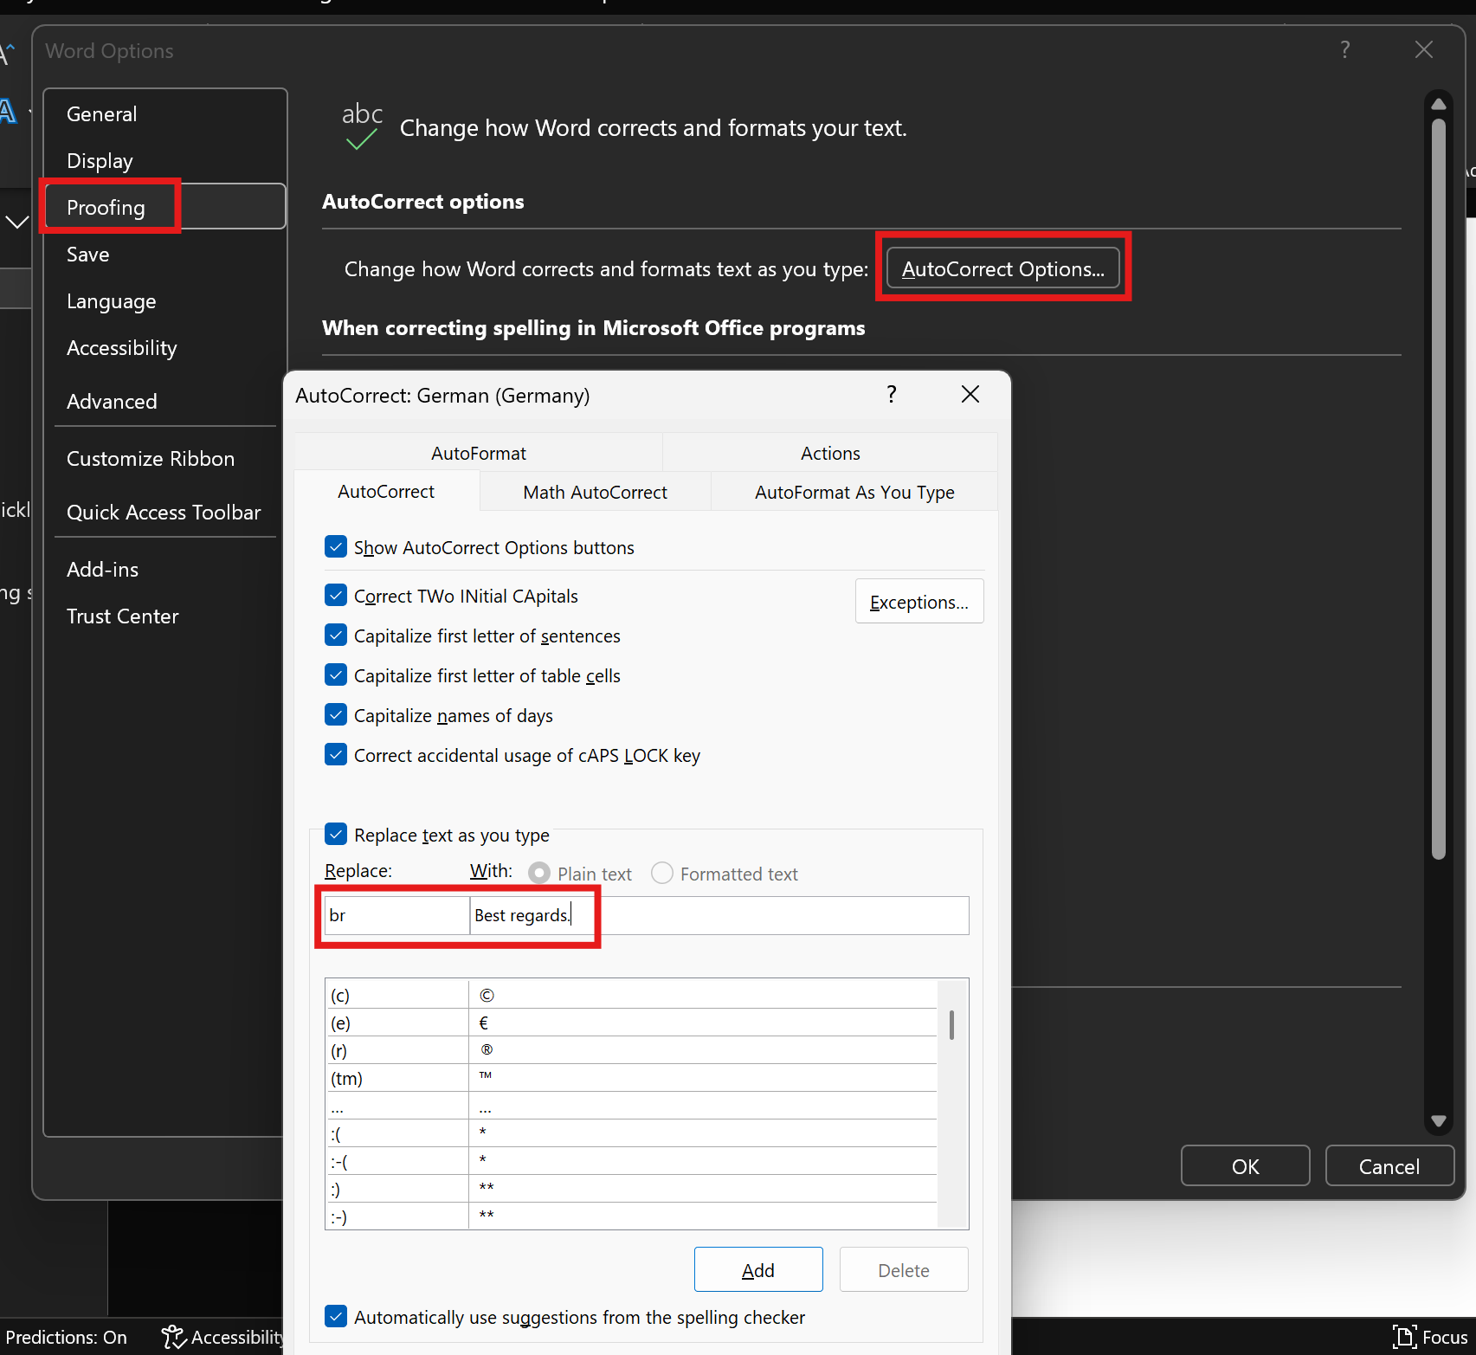Click the Delete button
1476x1355 pixels.
[904, 1270]
